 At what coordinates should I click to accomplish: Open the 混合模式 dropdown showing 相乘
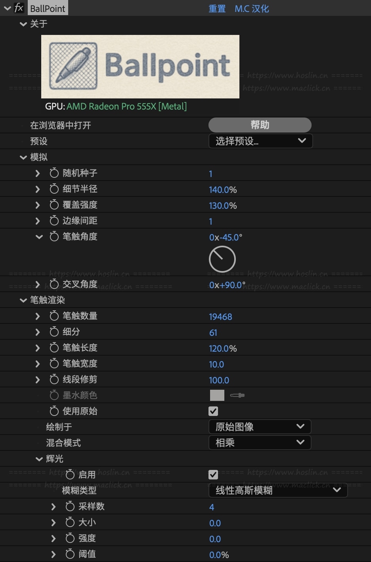(x=260, y=443)
